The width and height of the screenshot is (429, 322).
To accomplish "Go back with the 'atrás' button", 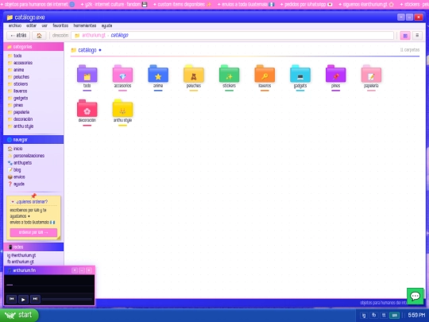I will click(x=18, y=35).
